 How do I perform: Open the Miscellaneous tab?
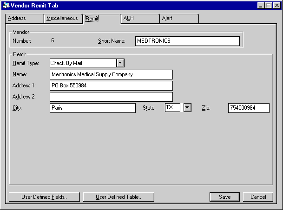coord(63,19)
